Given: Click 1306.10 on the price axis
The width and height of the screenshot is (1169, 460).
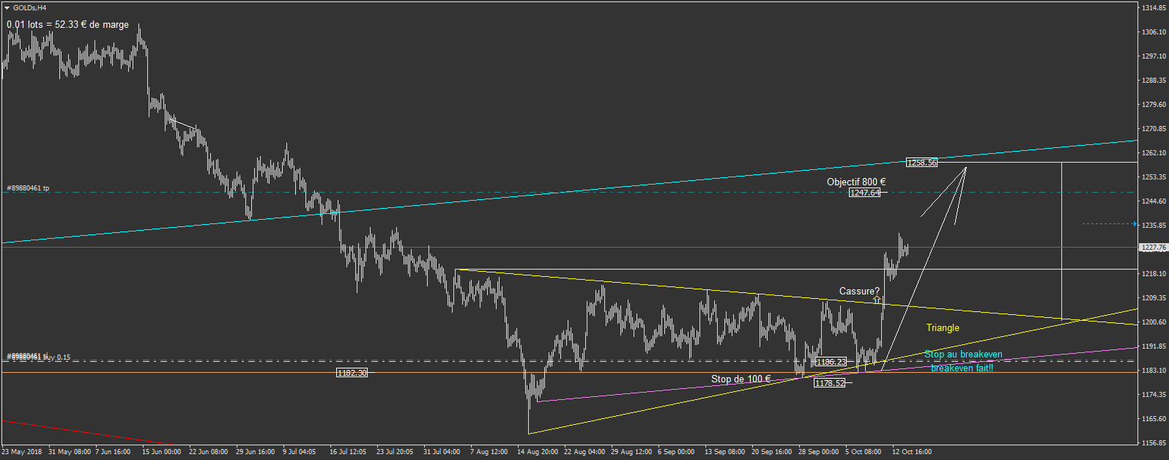Looking at the screenshot, I should pos(1154,32).
